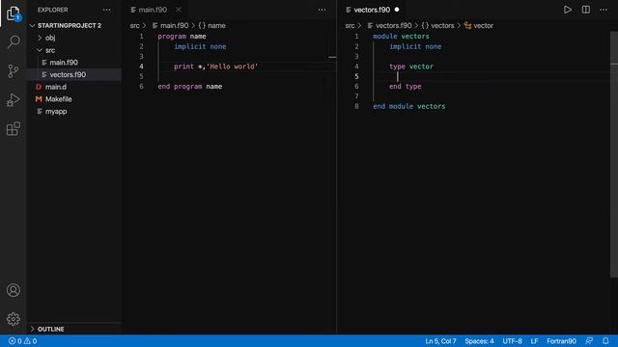618x347 pixels.
Task: Click the right editor vertical scrollbar
Action: (614, 154)
